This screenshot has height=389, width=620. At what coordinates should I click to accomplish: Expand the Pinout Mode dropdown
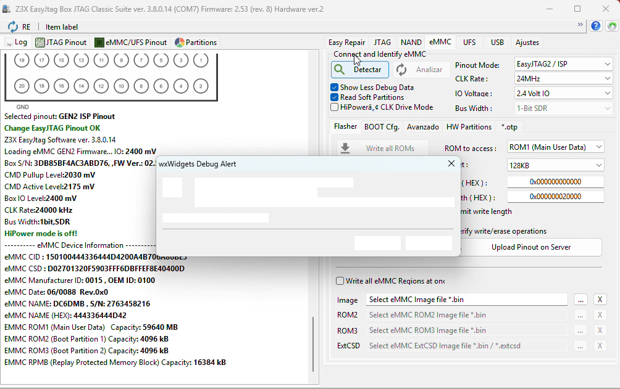[x=563, y=64]
